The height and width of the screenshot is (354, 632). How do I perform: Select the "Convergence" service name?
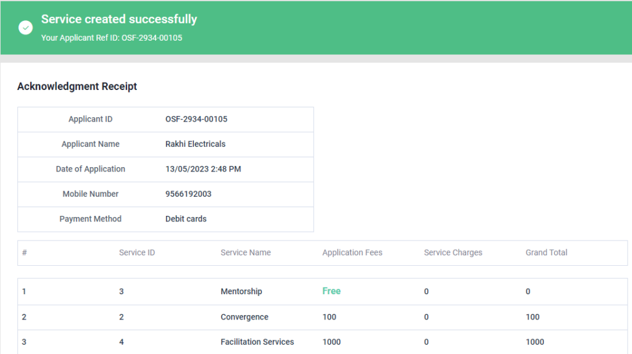(x=244, y=317)
